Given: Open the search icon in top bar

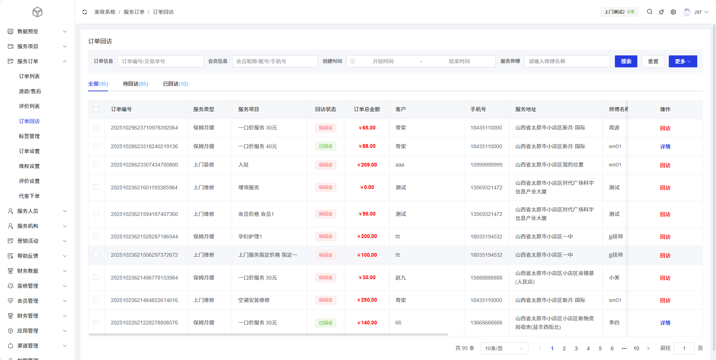Looking at the screenshot, I should tap(650, 12).
